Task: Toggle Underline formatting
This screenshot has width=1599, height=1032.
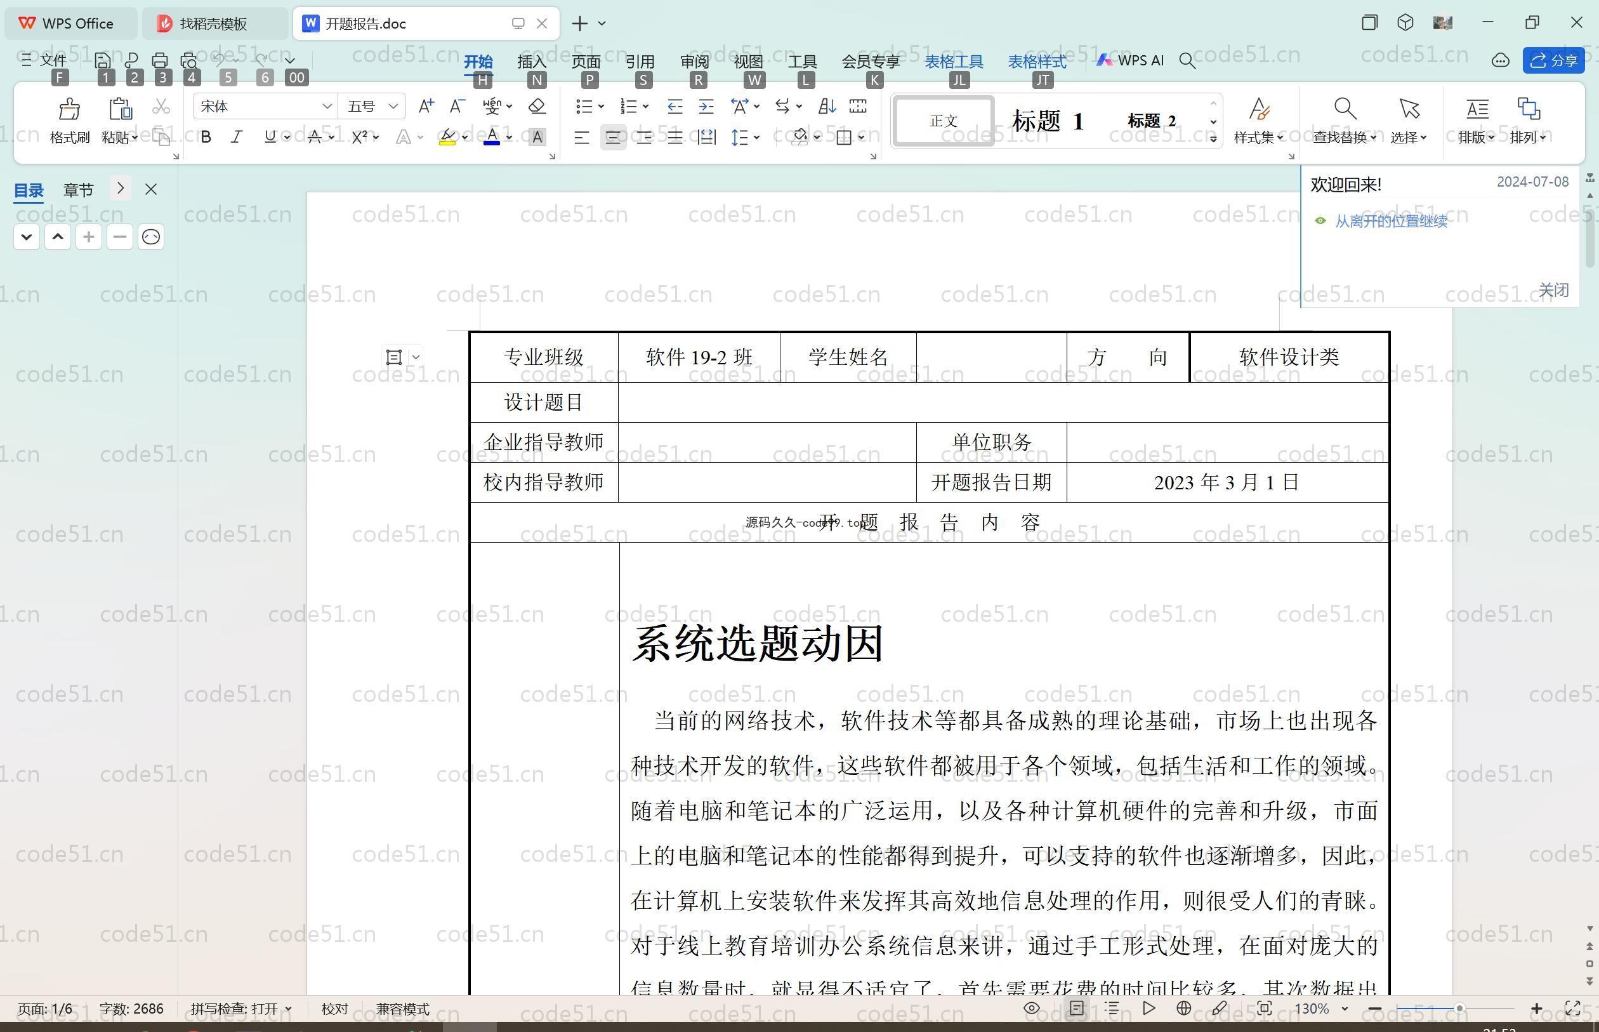Action: (x=270, y=136)
